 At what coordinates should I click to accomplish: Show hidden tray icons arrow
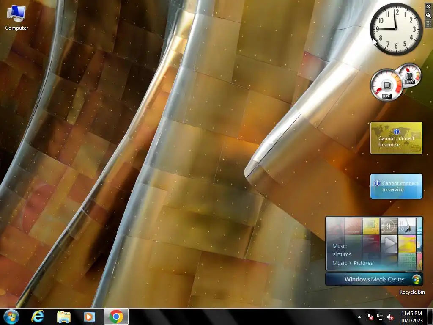[359, 317]
